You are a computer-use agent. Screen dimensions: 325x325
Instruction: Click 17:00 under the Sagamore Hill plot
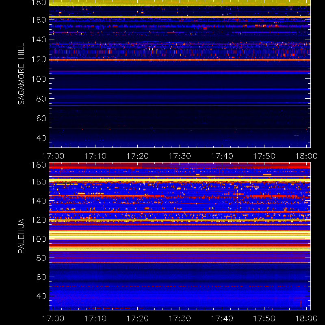coord(53,156)
